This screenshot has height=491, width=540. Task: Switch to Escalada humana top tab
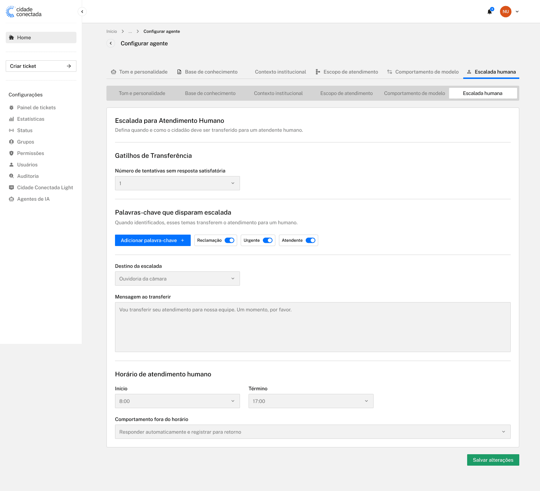coord(491,72)
